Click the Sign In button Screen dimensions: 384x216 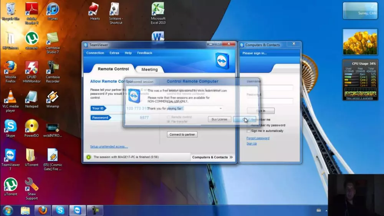coord(261,111)
